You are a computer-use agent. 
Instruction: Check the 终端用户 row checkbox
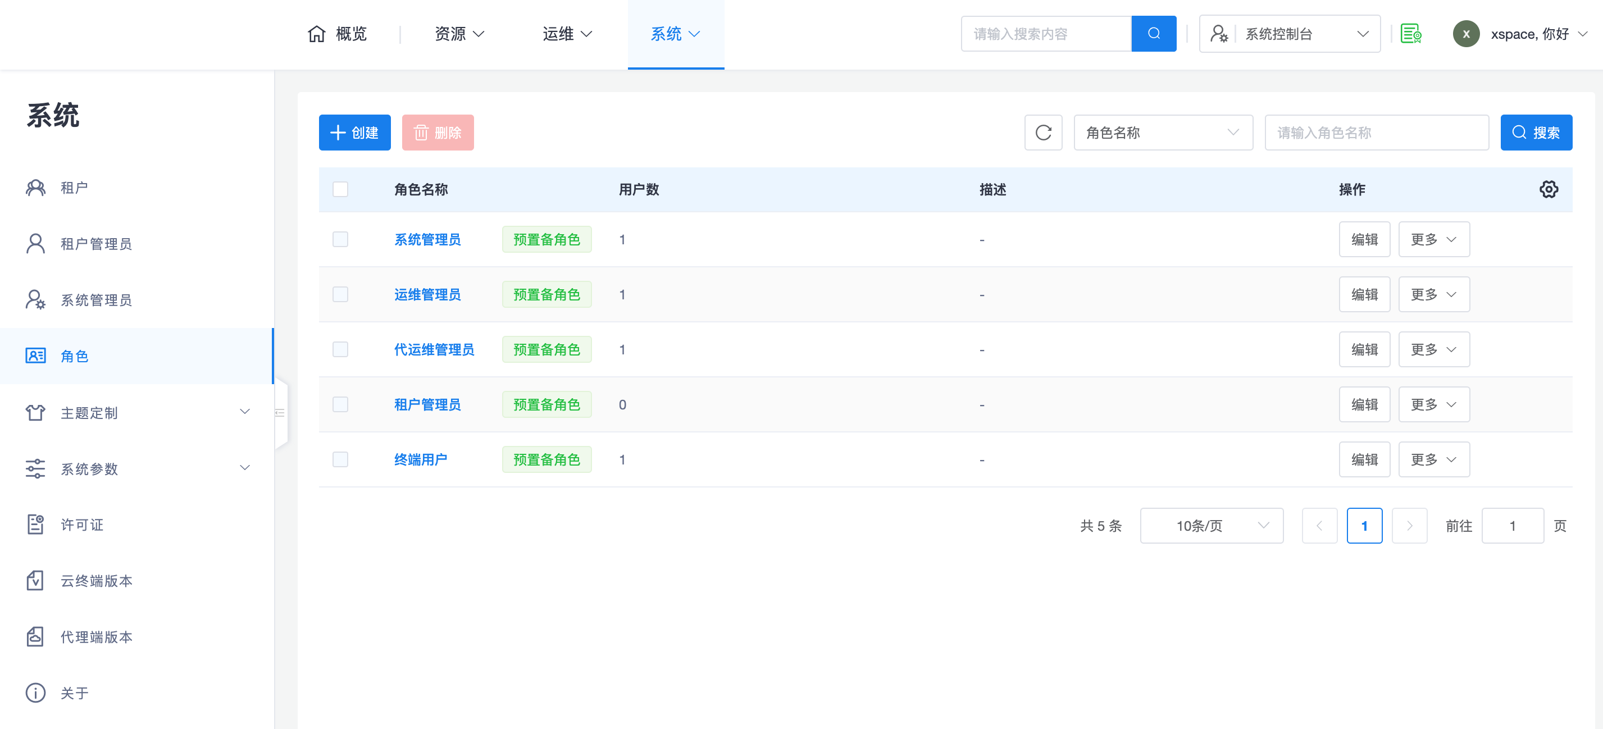click(x=340, y=459)
